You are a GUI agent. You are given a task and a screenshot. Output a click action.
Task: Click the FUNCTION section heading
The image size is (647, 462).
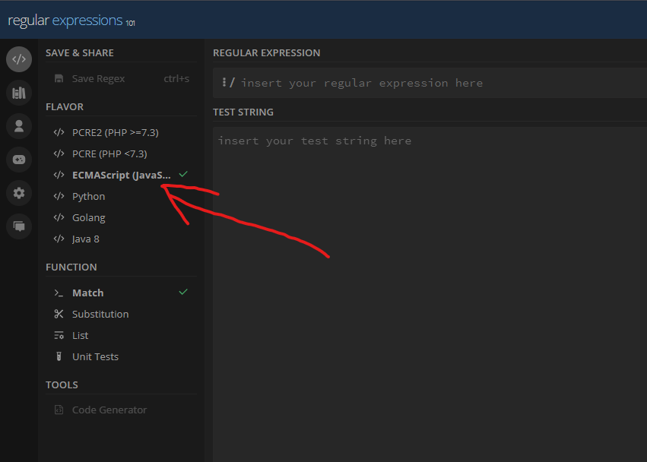pos(71,267)
